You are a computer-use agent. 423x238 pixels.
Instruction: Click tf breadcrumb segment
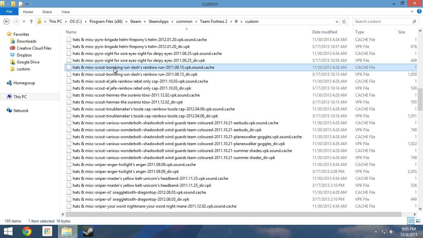tap(236, 21)
